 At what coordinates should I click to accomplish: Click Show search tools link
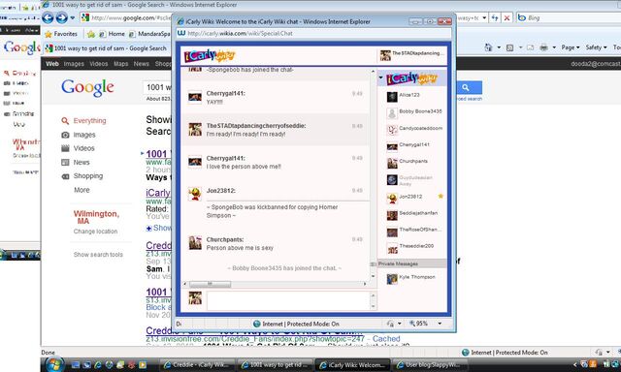pos(98,255)
